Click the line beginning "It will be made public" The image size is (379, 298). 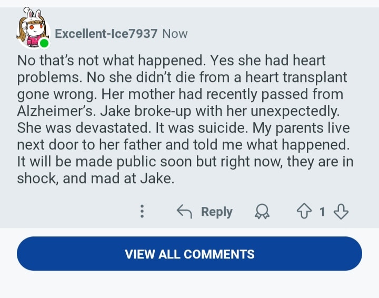point(185,162)
